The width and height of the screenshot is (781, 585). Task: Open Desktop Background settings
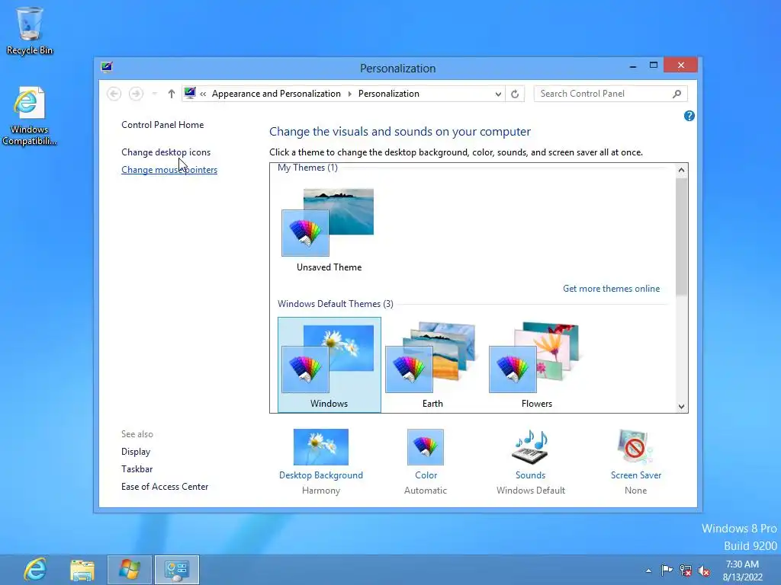pos(321,462)
